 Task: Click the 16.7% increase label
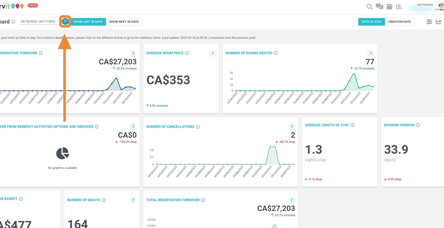click(x=362, y=68)
